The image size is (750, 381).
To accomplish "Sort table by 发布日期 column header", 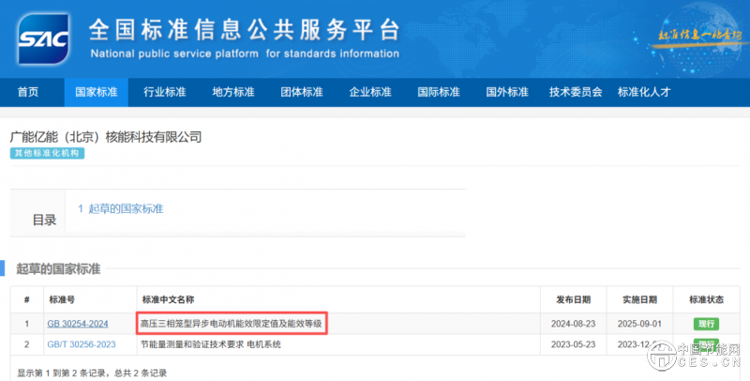I will pos(573,300).
